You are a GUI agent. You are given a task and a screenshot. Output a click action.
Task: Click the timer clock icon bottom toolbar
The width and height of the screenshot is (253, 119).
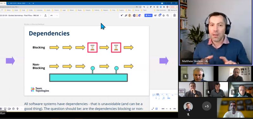click(x=13, y=109)
